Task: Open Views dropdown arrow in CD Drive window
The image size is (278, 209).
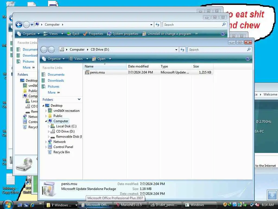Action: [87, 59]
